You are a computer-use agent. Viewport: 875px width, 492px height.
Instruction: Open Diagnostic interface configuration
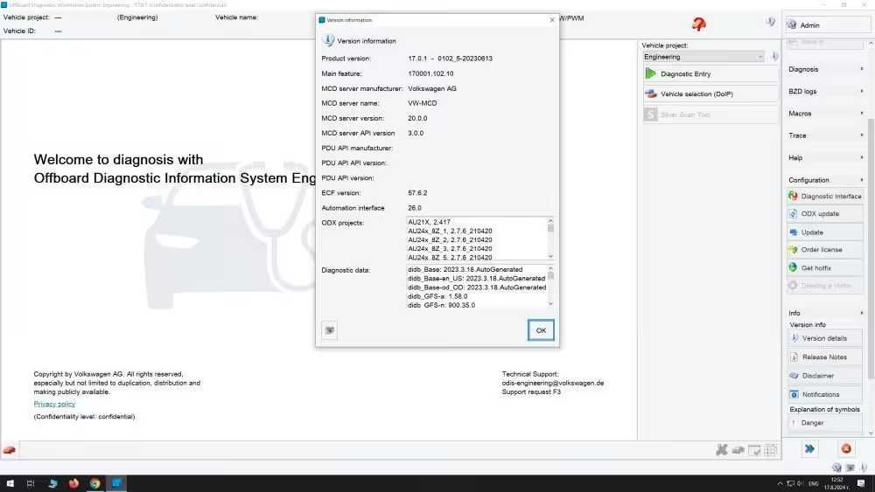coord(825,196)
